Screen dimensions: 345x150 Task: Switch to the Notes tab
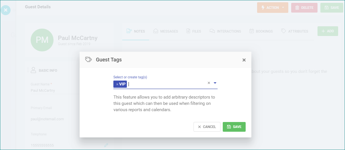click(136, 31)
